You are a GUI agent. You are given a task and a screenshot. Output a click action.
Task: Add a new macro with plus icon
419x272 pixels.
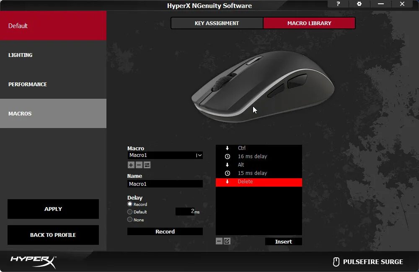131,165
